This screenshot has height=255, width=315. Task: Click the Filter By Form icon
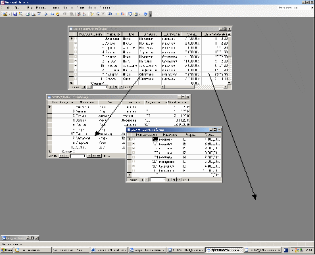(x=97, y=14)
